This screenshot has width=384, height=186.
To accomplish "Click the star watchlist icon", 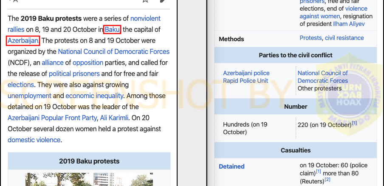I will [145, 1].
